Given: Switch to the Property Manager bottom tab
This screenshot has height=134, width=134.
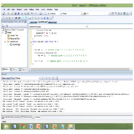Looking at the screenshot, I should click(x=22, y=69).
